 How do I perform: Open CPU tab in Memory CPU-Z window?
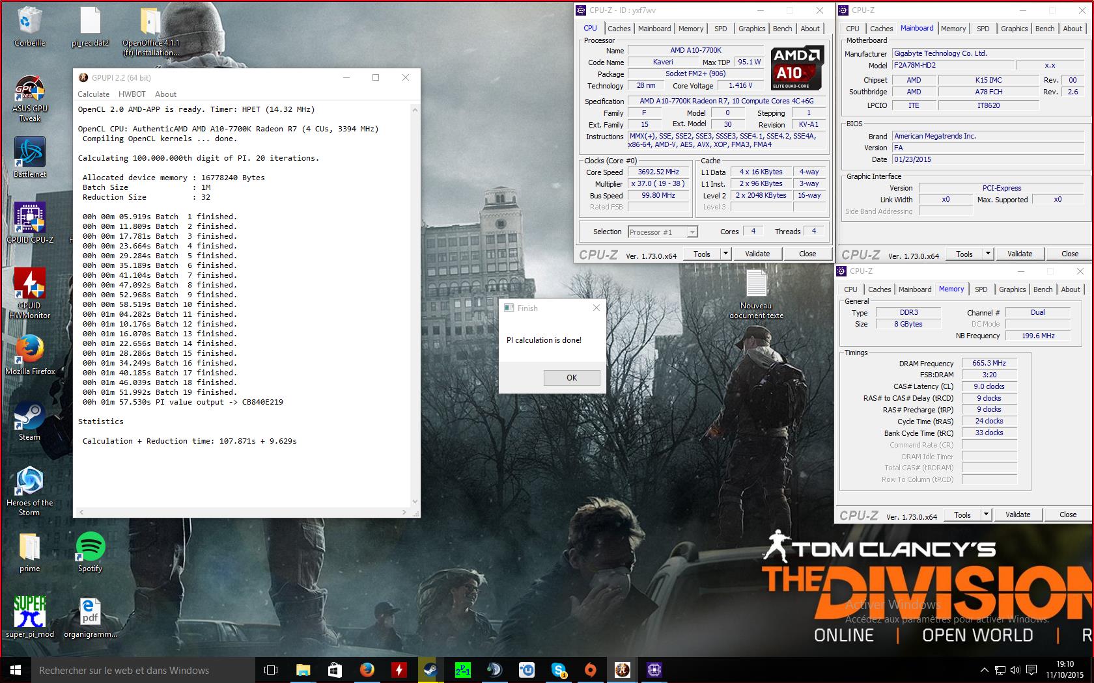click(850, 289)
